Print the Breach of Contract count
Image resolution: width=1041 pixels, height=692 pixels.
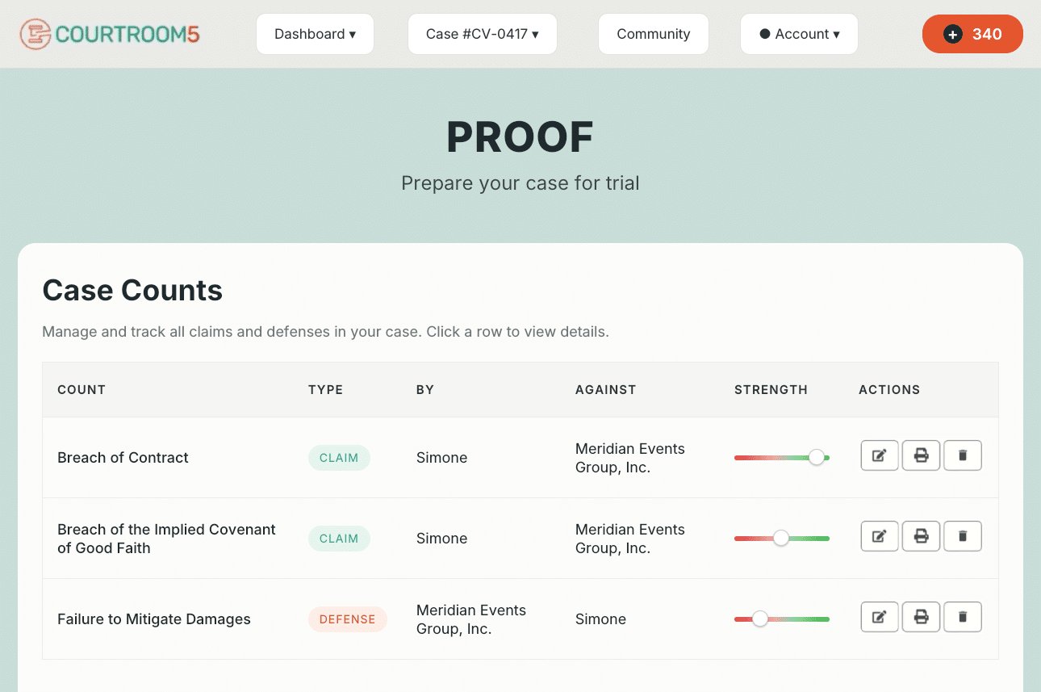pos(921,455)
